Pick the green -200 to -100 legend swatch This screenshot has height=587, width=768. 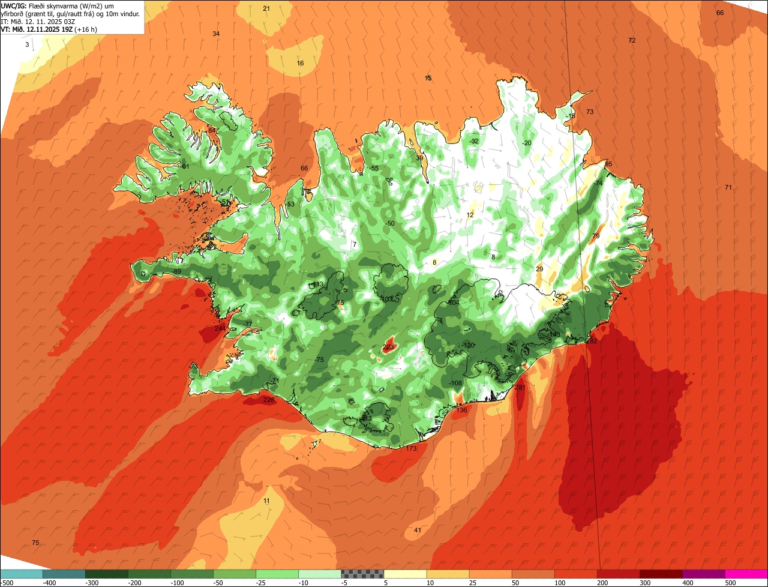pyautogui.click(x=149, y=574)
